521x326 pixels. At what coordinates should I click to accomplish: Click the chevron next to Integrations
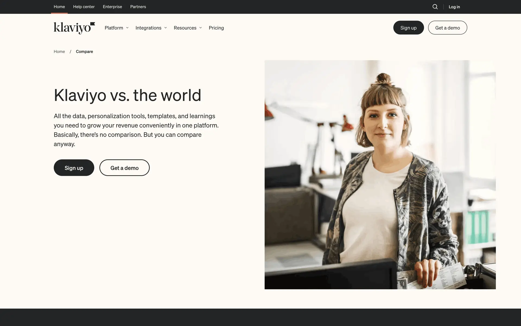[x=166, y=28]
